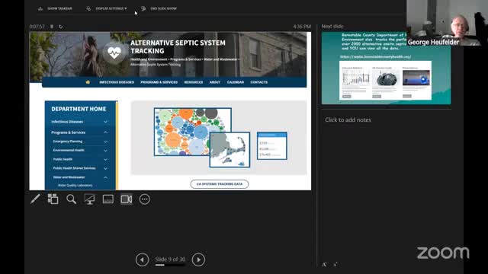The height and width of the screenshot is (274, 488).
Task: Click Show Taskbar at the top
Action: pos(55,8)
